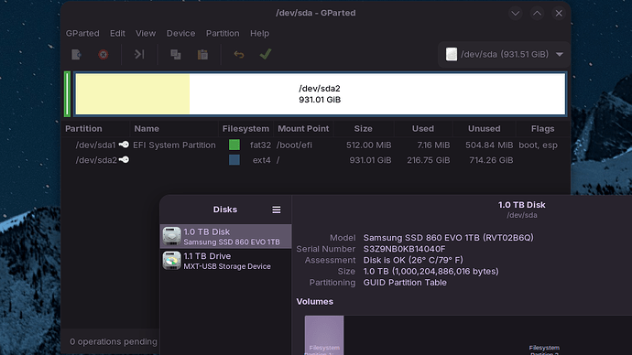Click the red delete partition icon

tap(104, 54)
